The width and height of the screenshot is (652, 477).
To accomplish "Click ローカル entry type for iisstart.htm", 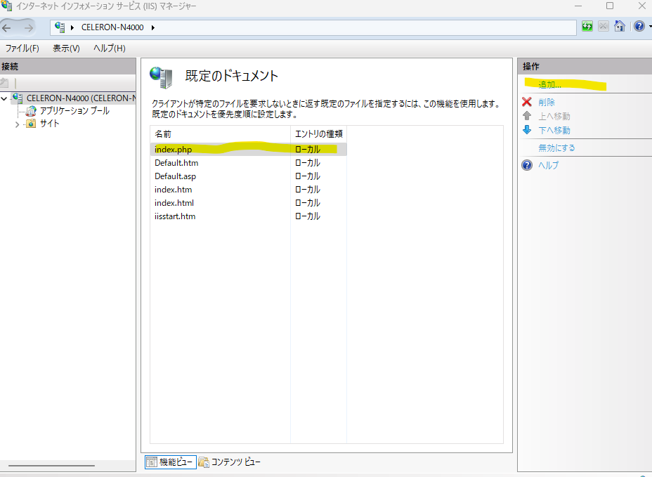I will [308, 216].
